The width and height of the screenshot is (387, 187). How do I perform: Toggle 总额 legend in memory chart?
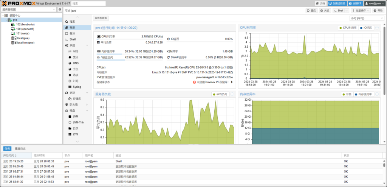coord(347,94)
